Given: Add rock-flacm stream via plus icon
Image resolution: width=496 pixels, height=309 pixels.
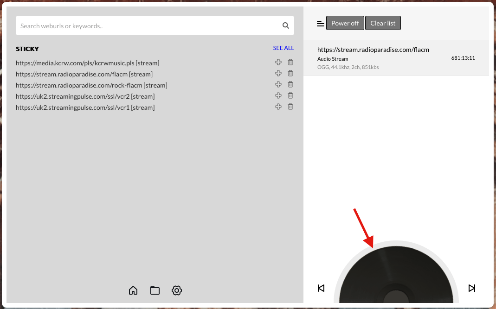Looking at the screenshot, I should [278, 84].
